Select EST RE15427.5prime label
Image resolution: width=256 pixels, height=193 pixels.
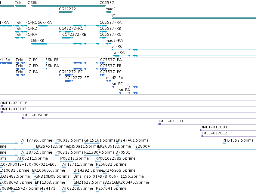tap(26, 189)
